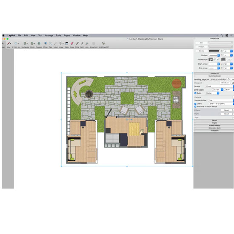Select the Polygon tool
This screenshot has width=234, height=234.
point(39,43)
